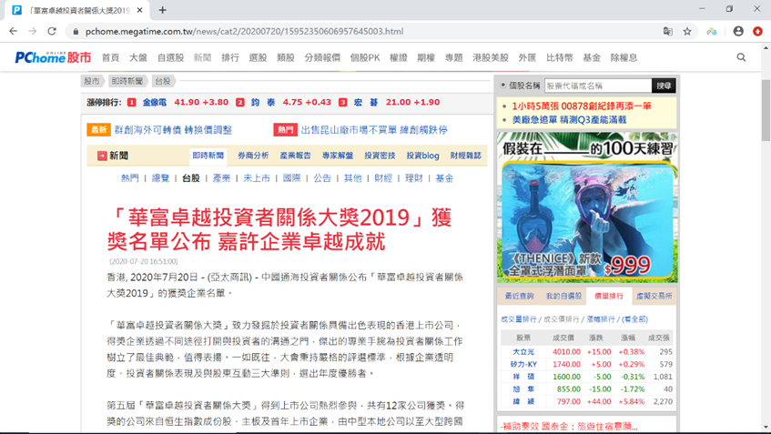Switch to 投資密技 tab
Image resolution: width=771 pixels, height=434 pixels.
[x=380, y=156]
